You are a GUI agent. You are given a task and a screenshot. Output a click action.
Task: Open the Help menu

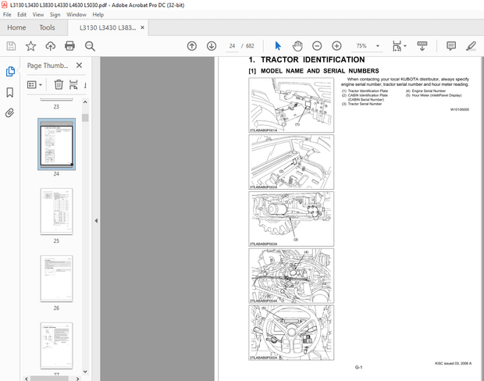coord(98,15)
